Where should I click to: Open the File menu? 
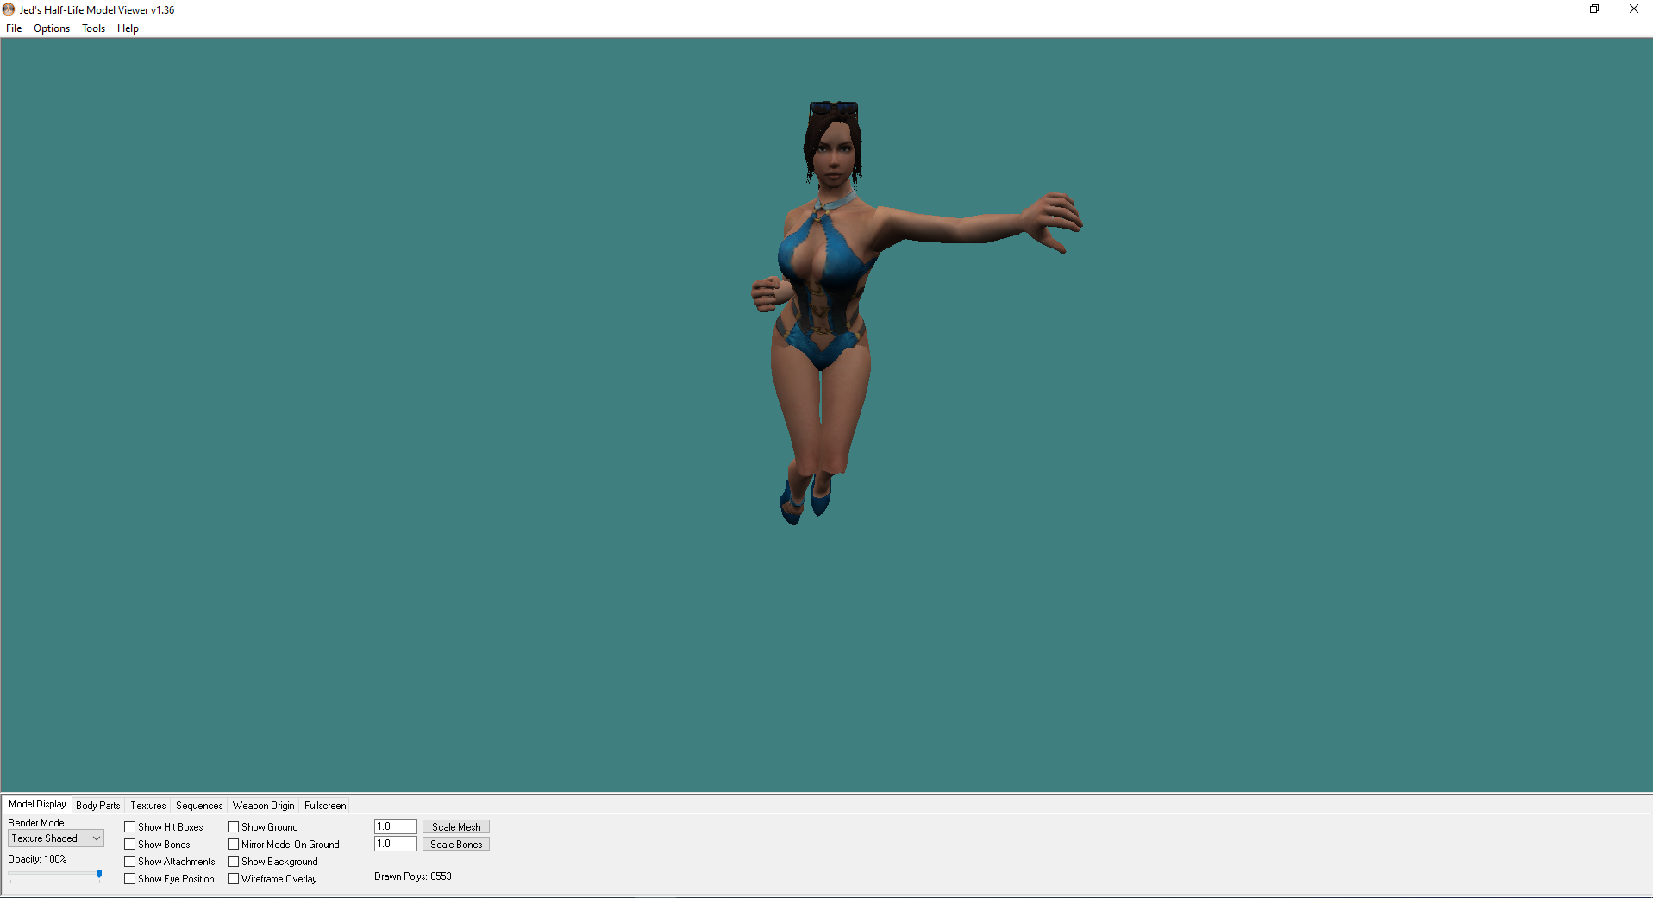click(14, 28)
